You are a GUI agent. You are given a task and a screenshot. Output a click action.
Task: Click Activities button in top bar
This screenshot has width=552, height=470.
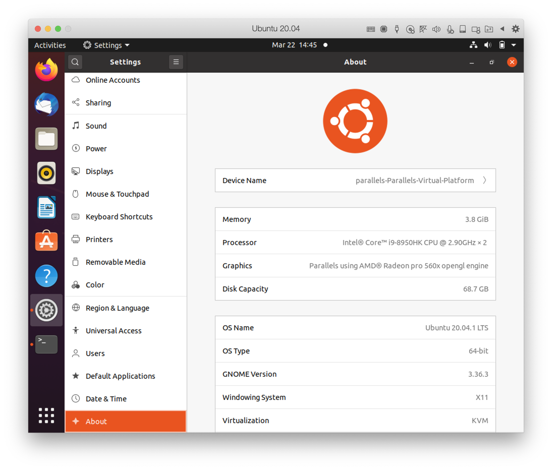[x=50, y=45]
